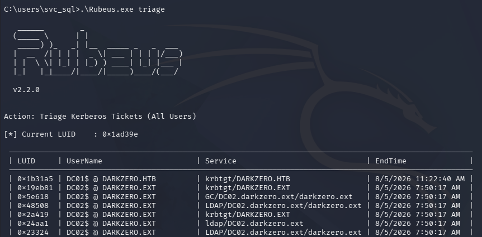Click the Service column header
Viewport: 482px width, 237px height.
point(221,161)
